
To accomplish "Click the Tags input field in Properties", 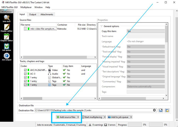I will point(146,92).
